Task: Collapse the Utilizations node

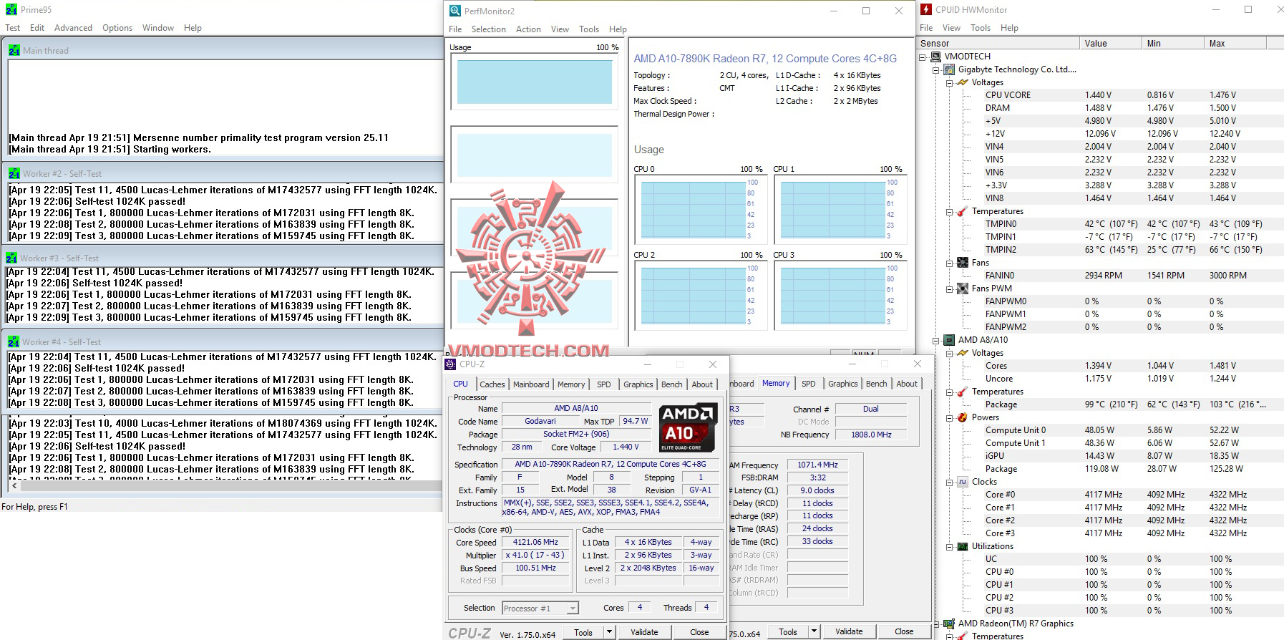Action: click(950, 546)
